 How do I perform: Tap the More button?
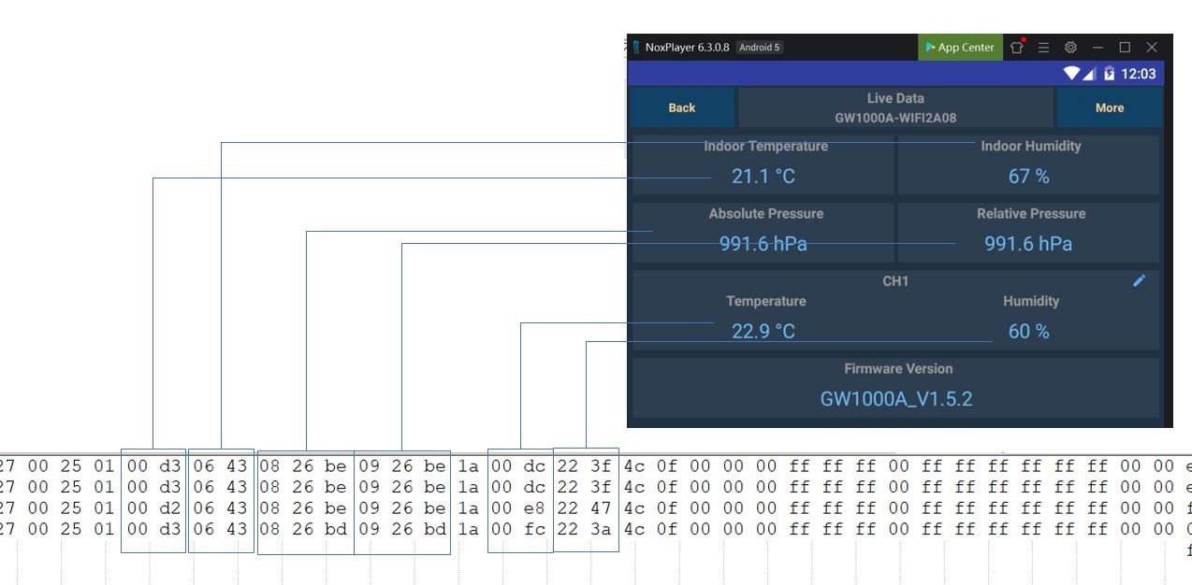pos(1110,107)
